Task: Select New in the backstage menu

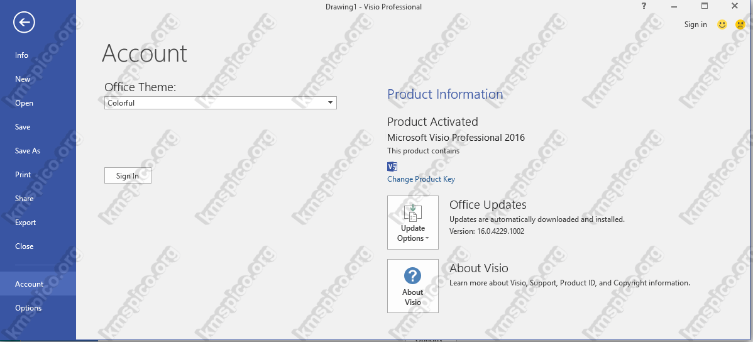Action: click(x=38, y=79)
